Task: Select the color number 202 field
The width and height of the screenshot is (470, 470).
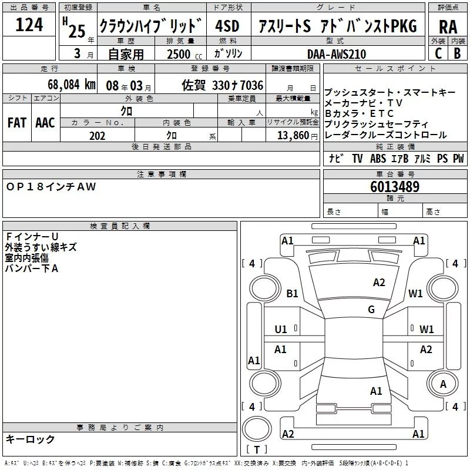Action: pos(97,136)
